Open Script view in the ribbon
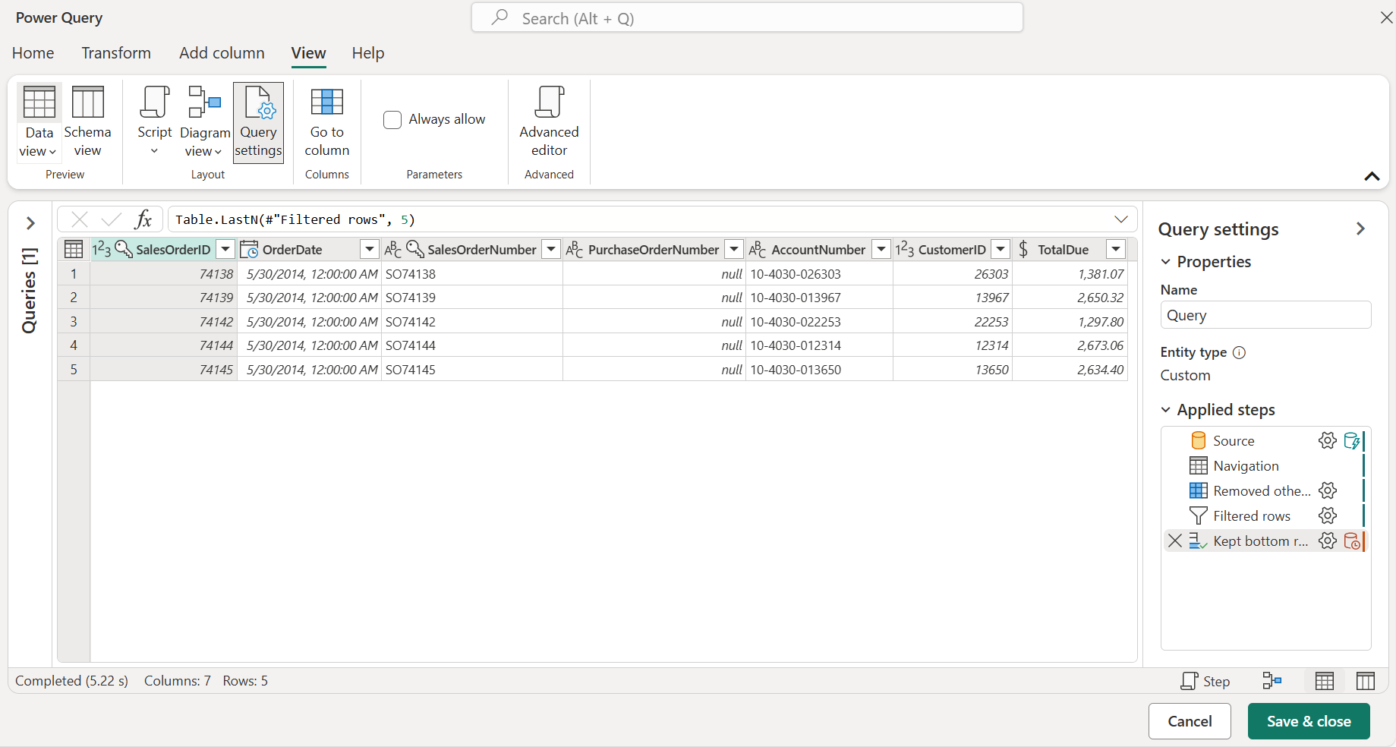Viewport: 1396px width, 747px height. [153, 123]
